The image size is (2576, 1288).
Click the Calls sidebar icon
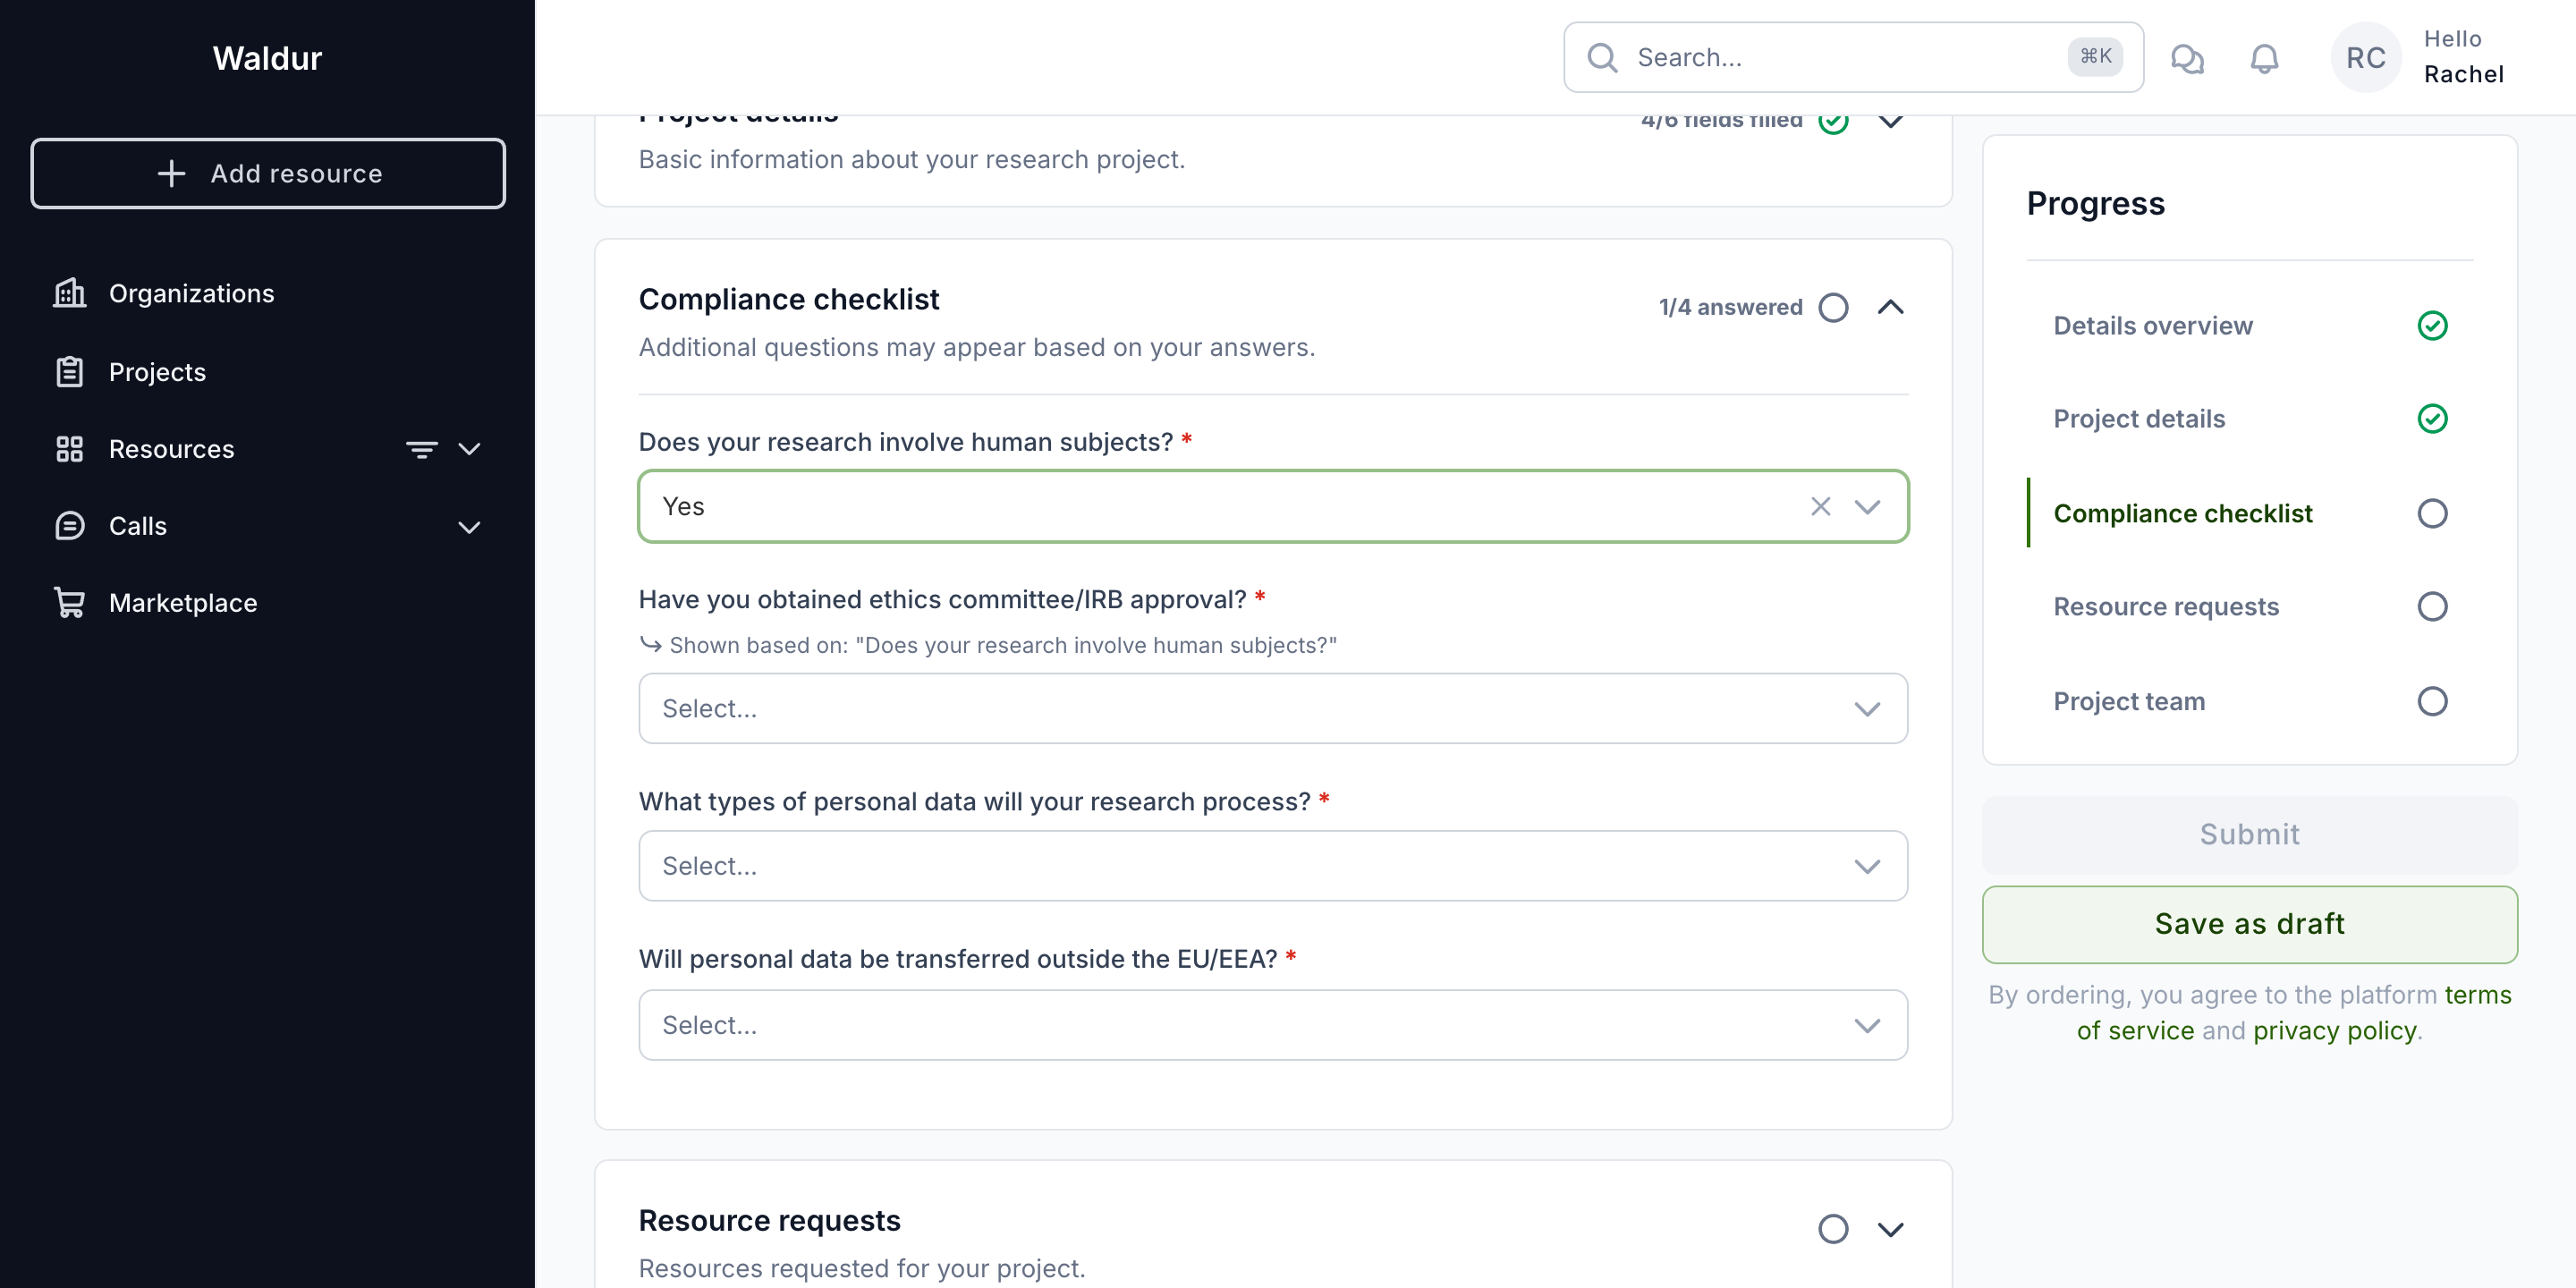[69, 525]
